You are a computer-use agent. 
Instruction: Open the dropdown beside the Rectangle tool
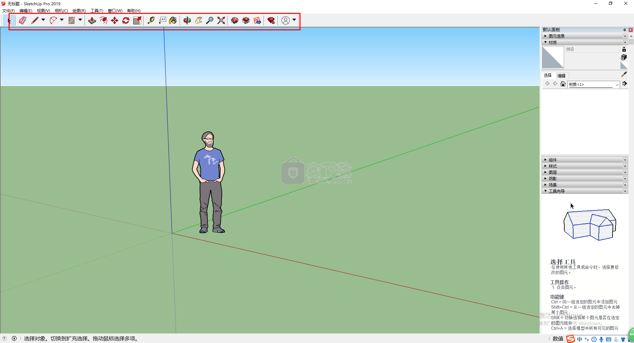click(x=80, y=20)
